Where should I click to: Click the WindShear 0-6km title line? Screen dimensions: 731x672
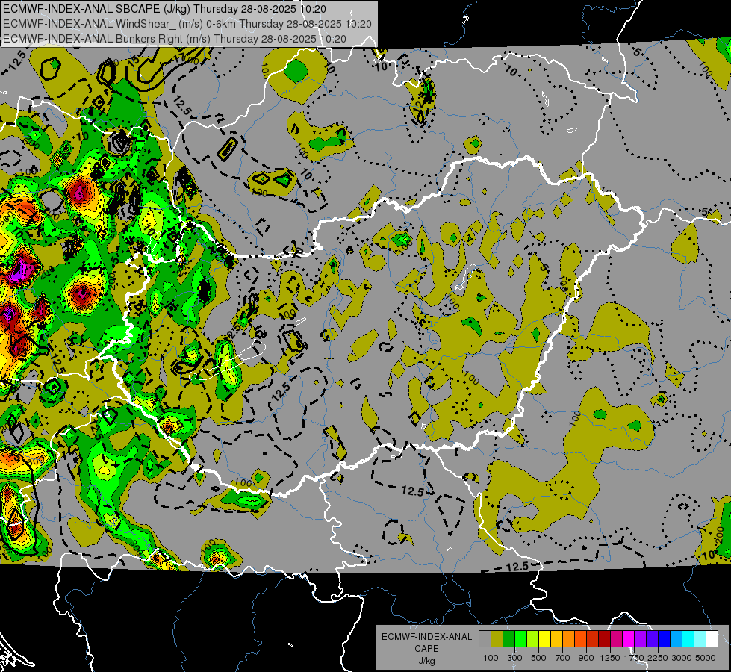[x=187, y=24]
